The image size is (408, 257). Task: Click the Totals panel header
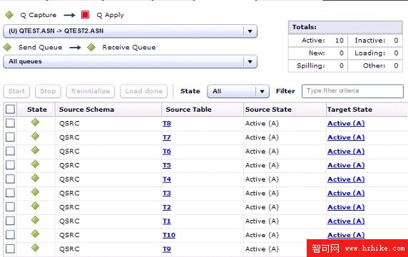pos(345,27)
